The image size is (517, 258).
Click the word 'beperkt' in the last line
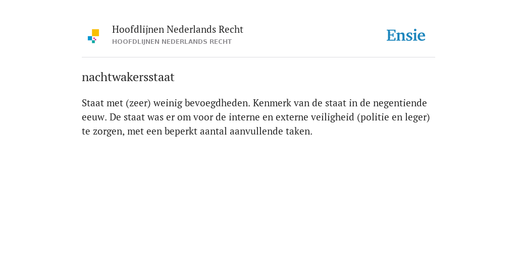[x=183, y=132]
